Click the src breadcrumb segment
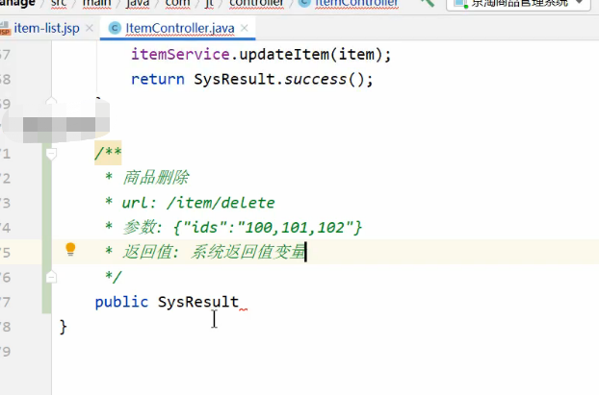Image resolution: width=599 pixels, height=395 pixels. point(59,4)
